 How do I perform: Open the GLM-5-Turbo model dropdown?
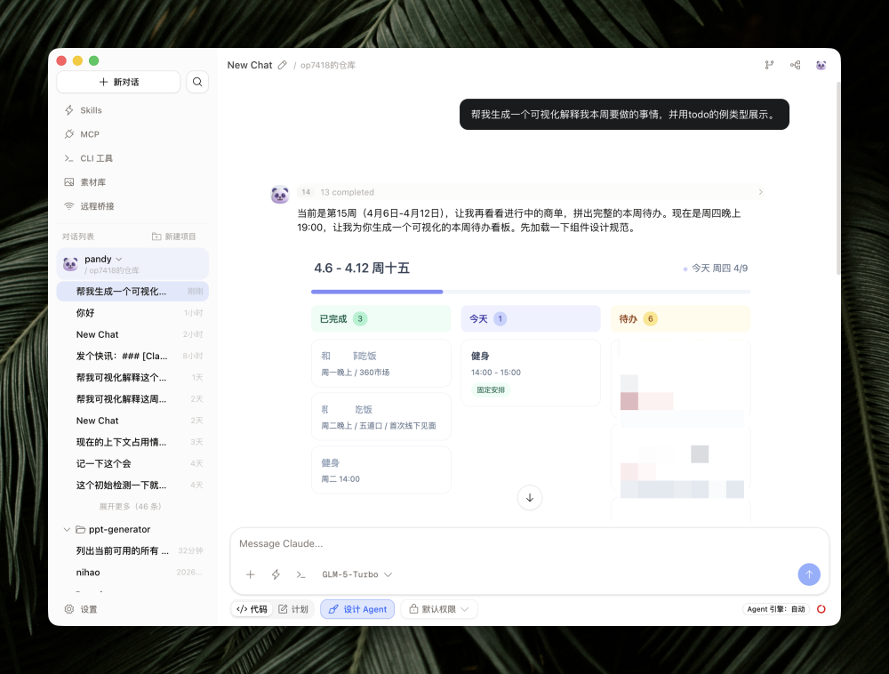click(356, 574)
